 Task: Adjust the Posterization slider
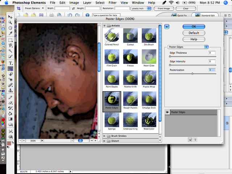coord(192,74)
